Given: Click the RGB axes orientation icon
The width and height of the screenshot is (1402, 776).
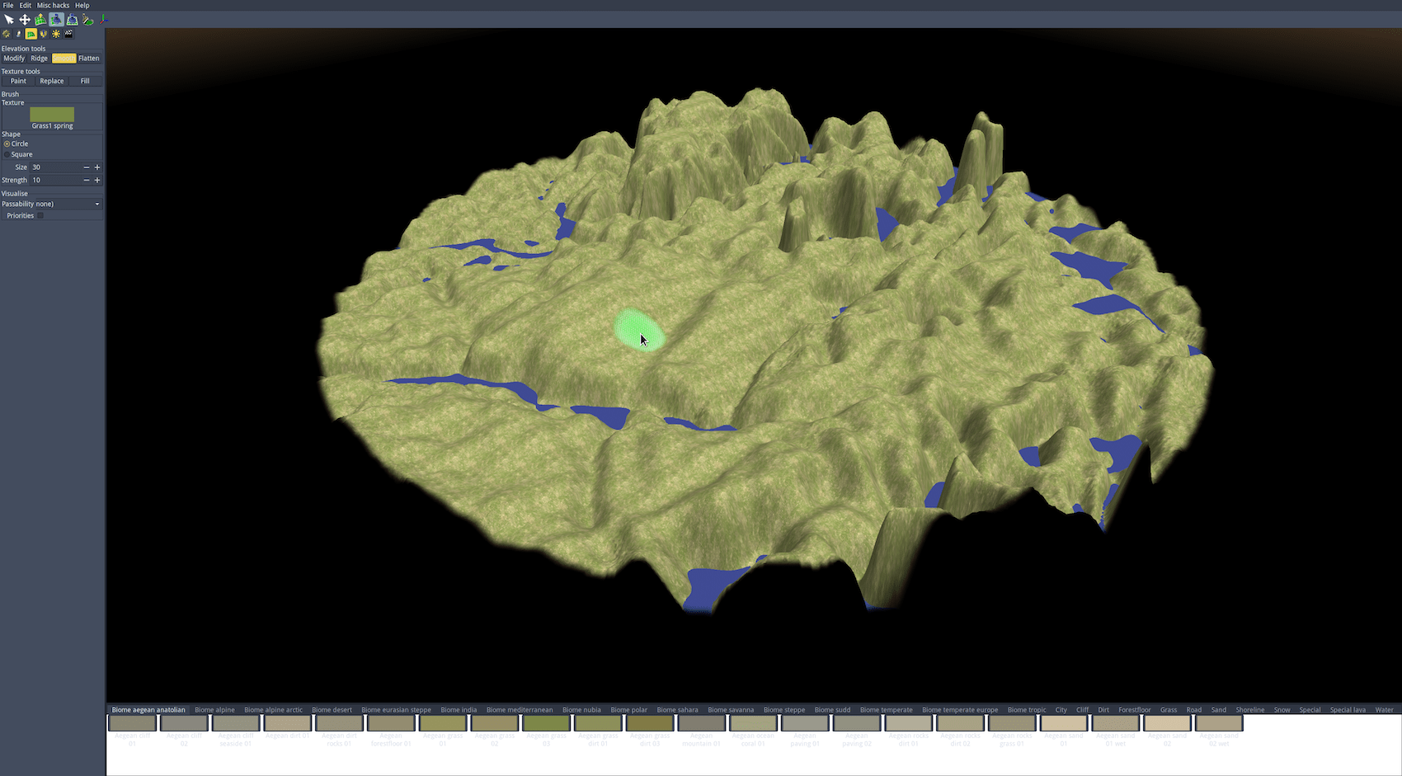Looking at the screenshot, I should pos(102,18).
